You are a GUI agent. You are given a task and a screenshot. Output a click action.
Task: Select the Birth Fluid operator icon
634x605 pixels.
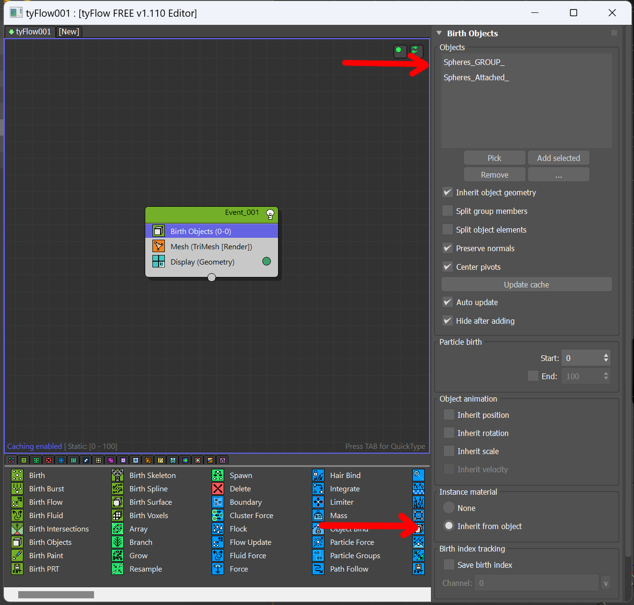coord(17,515)
